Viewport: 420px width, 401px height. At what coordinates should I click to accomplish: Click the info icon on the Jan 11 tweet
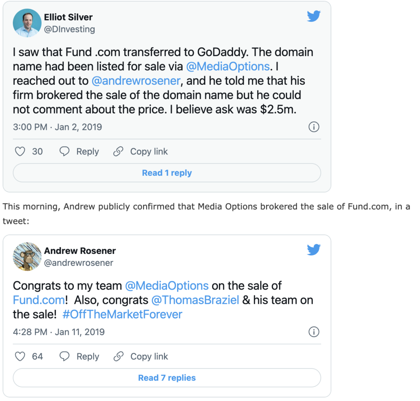click(x=314, y=332)
